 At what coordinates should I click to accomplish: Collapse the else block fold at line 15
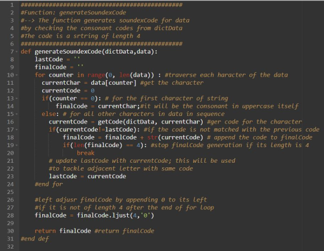pos(17,114)
